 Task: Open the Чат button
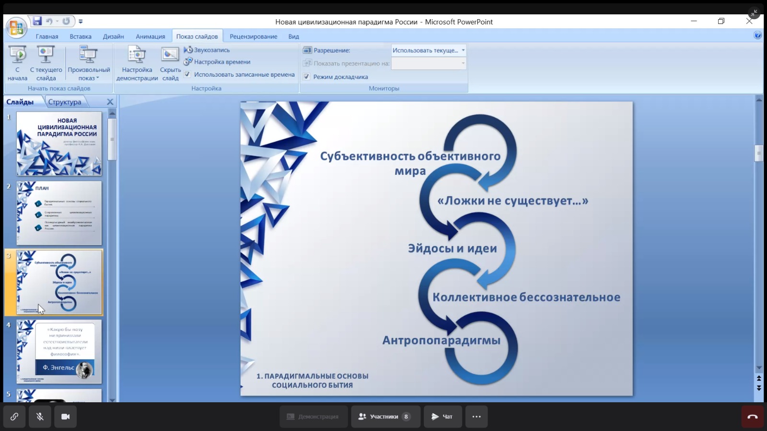click(x=442, y=417)
